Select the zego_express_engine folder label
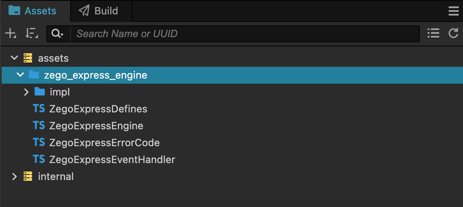This screenshot has height=207, width=463. [x=95, y=75]
